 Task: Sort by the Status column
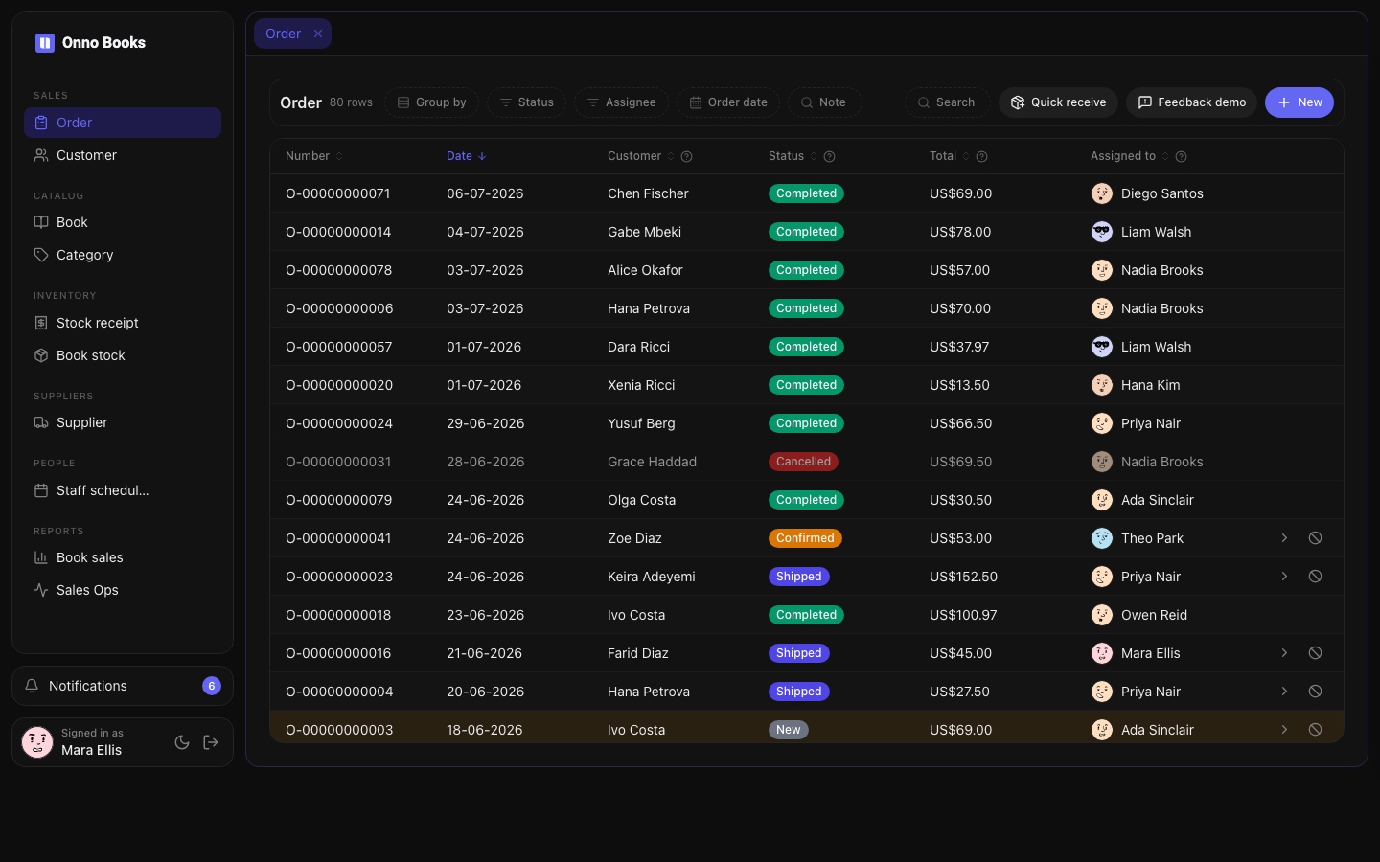(x=793, y=156)
